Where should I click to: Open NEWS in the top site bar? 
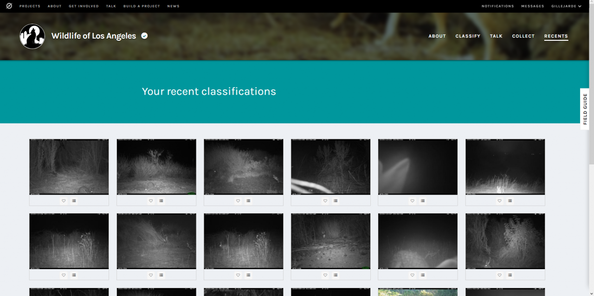173,6
